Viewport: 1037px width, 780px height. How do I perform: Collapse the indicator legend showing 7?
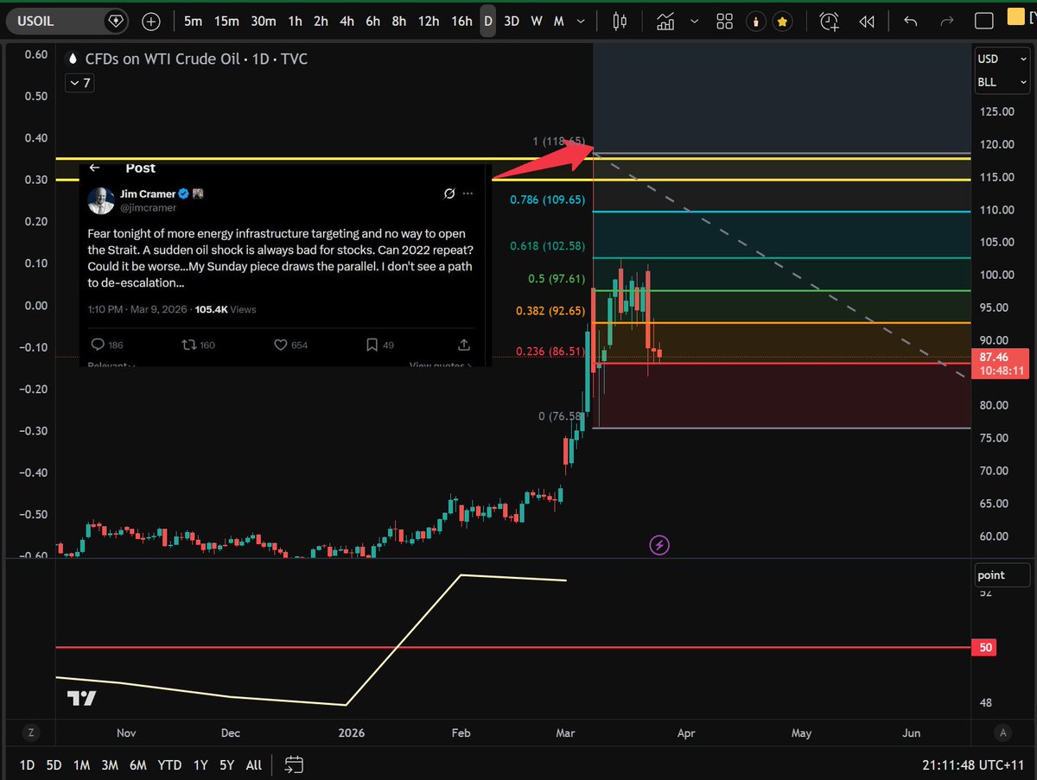(80, 83)
